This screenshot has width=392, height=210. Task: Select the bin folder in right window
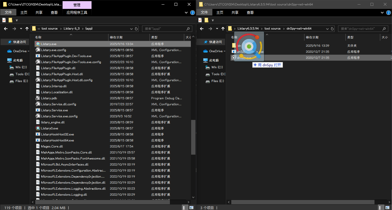(312, 46)
